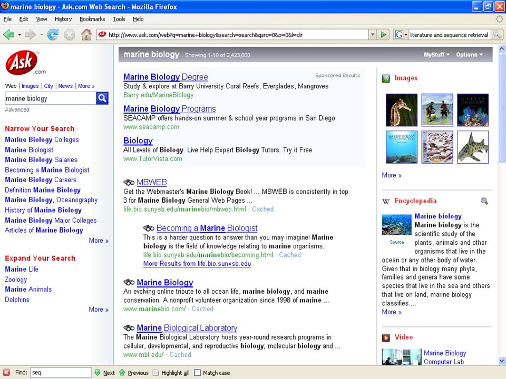The height and width of the screenshot is (379, 506).
Task: Open the File menu
Action: point(7,19)
